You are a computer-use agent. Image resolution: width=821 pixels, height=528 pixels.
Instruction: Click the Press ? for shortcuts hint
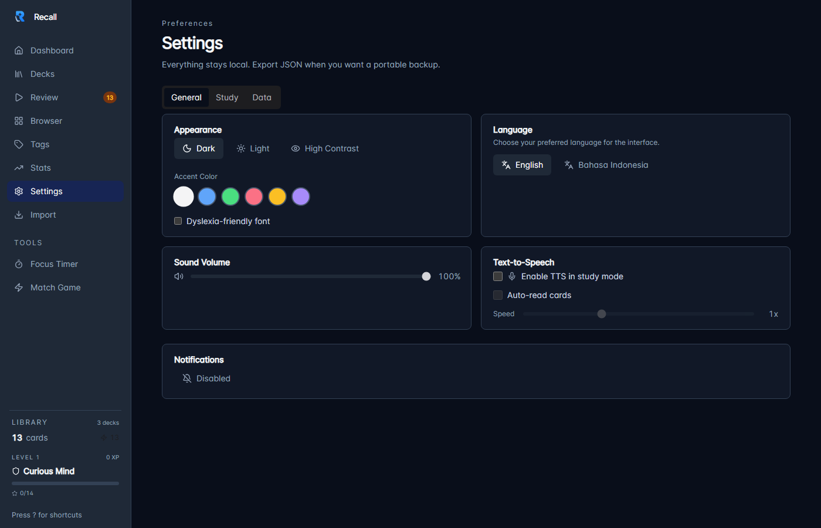(47, 515)
